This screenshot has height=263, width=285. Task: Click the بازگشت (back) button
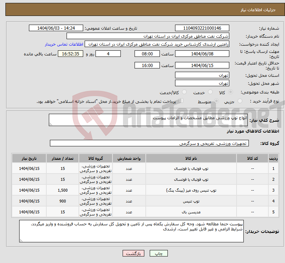(133, 253)
